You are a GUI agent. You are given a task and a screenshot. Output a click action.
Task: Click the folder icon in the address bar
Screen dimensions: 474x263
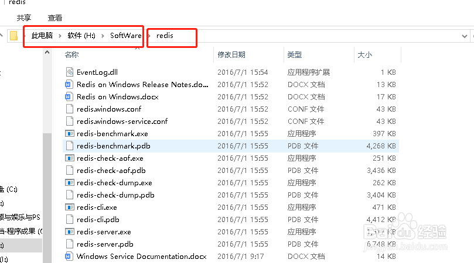point(13,36)
